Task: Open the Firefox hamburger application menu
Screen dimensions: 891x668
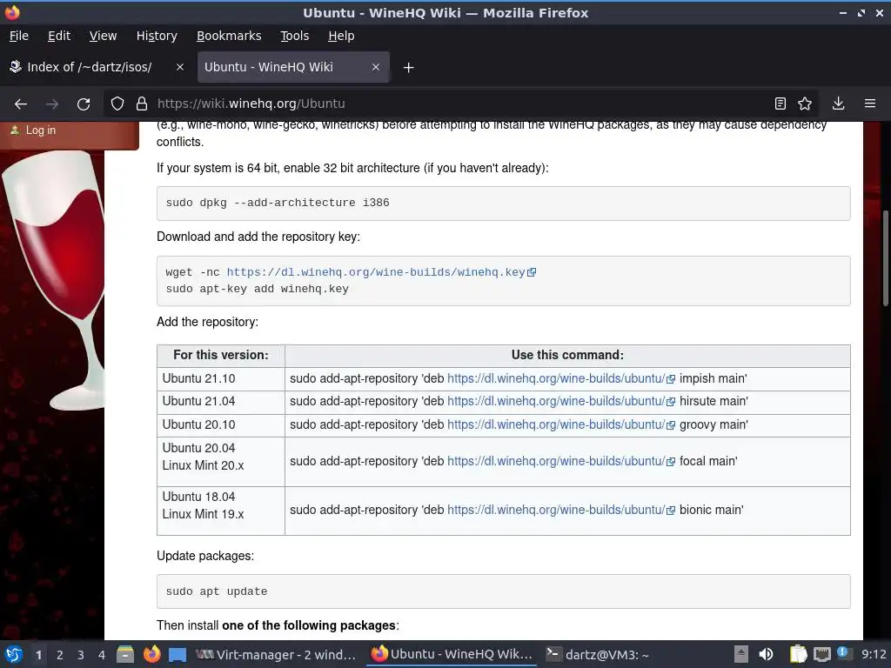Action: [x=870, y=104]
